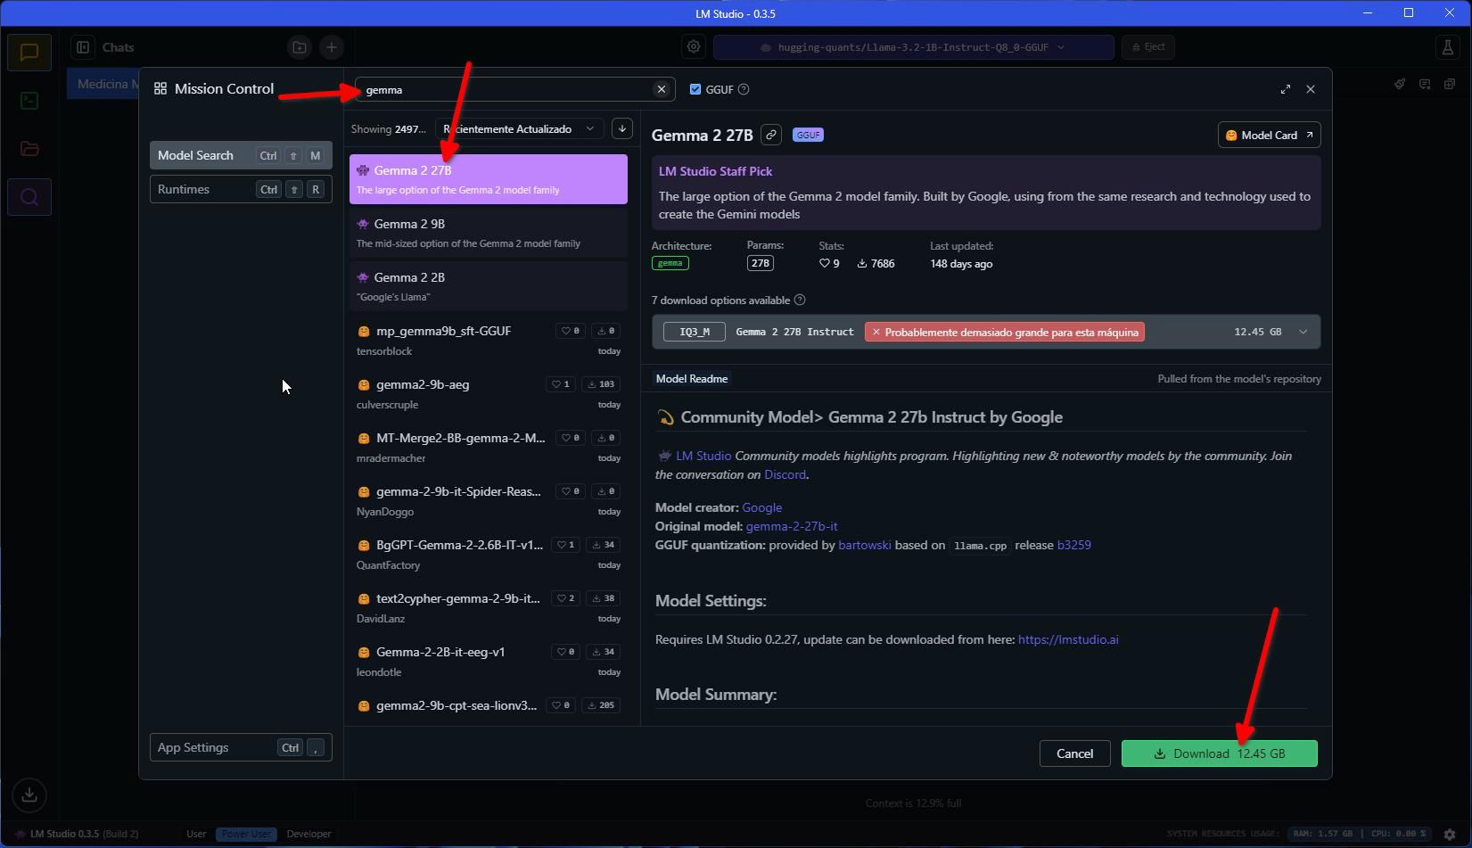This screenshot has height=848, width=1472.
Task: Start a new chat with plus icon
Action: [332, 47]
